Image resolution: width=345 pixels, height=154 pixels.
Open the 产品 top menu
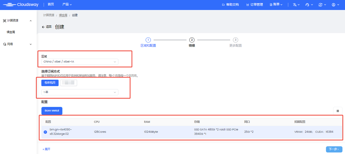click(x=67, y=5)
